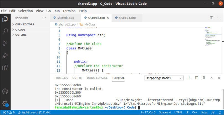
Task: Maximize the panel size with up chevron
Action: coord(211,78)
